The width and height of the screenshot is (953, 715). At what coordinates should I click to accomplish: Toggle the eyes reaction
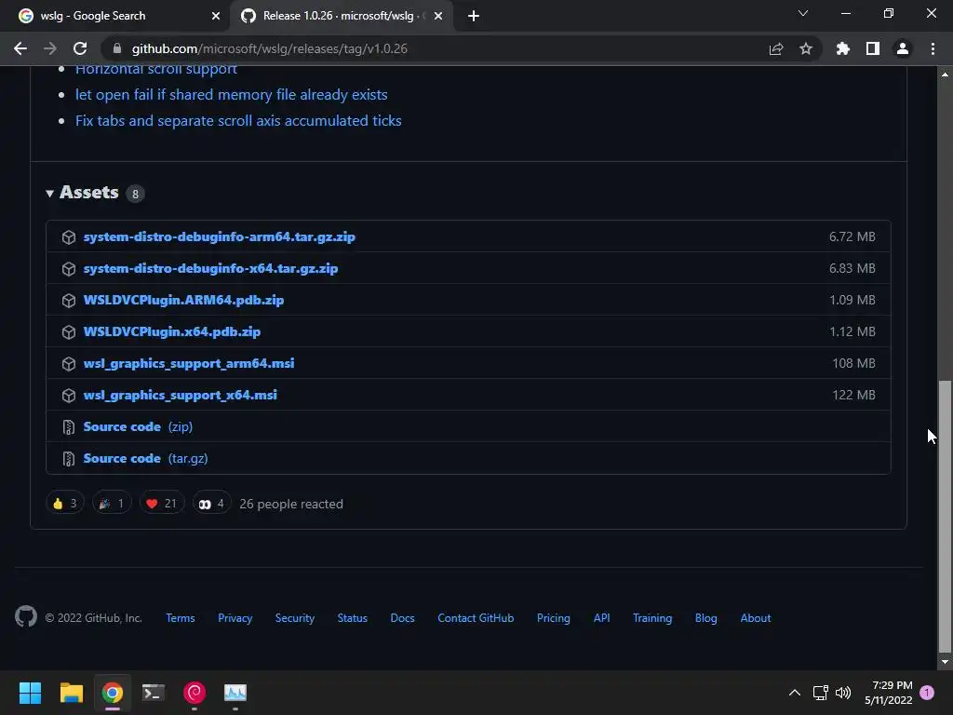[211, 504]
